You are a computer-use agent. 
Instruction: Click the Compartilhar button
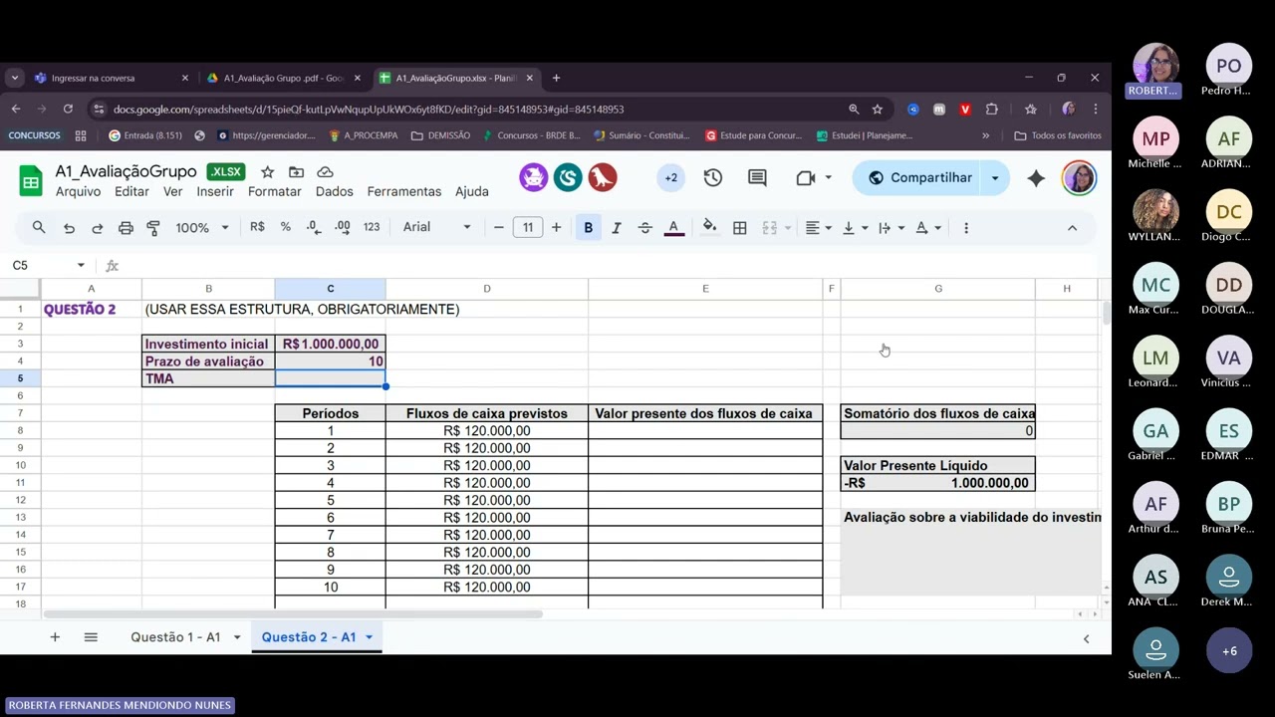click(919, 178)
